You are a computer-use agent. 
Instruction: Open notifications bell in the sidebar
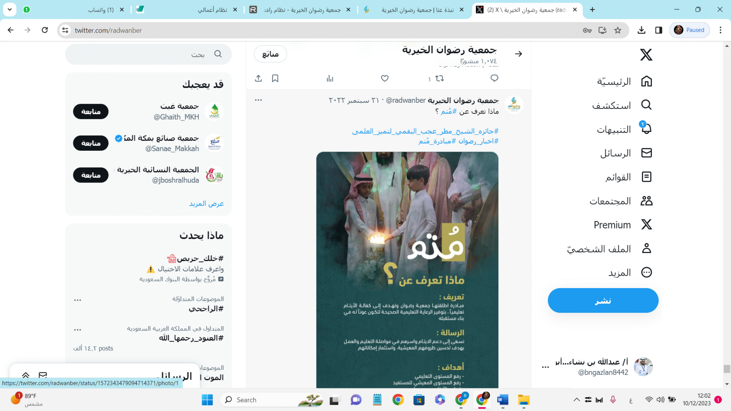[646, 129]
